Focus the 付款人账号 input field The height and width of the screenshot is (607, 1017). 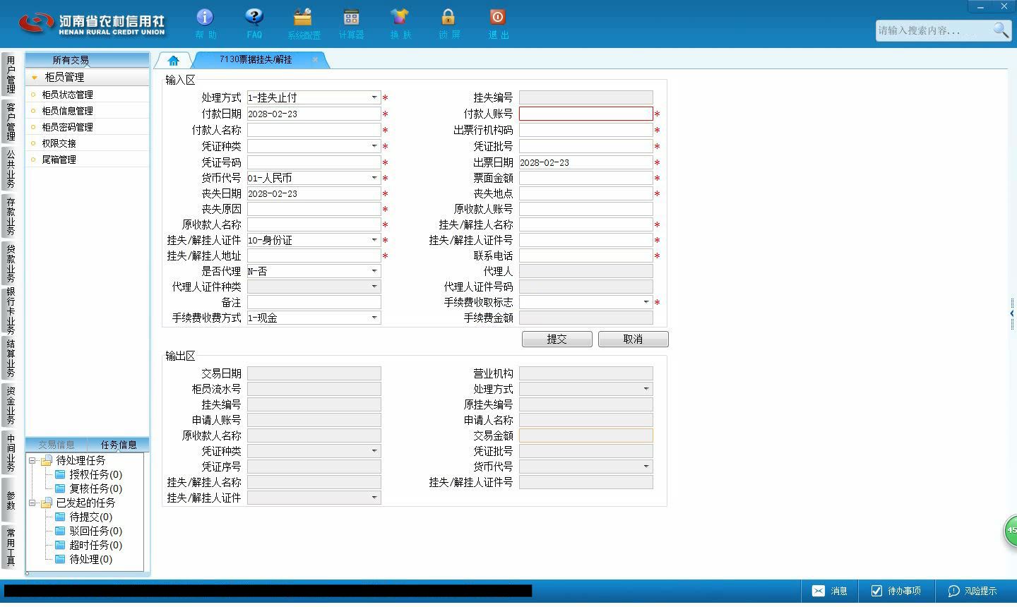click(586, 114)
